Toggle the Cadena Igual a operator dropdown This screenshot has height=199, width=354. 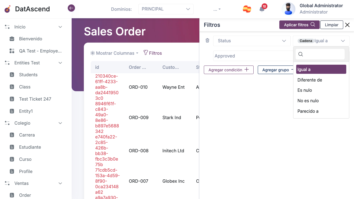(321, 41)
